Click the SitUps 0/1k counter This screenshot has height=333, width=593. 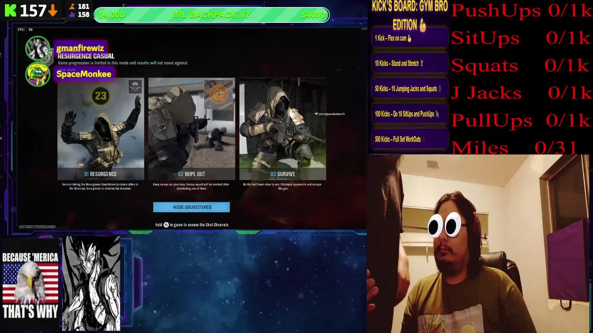coord(522,38)
